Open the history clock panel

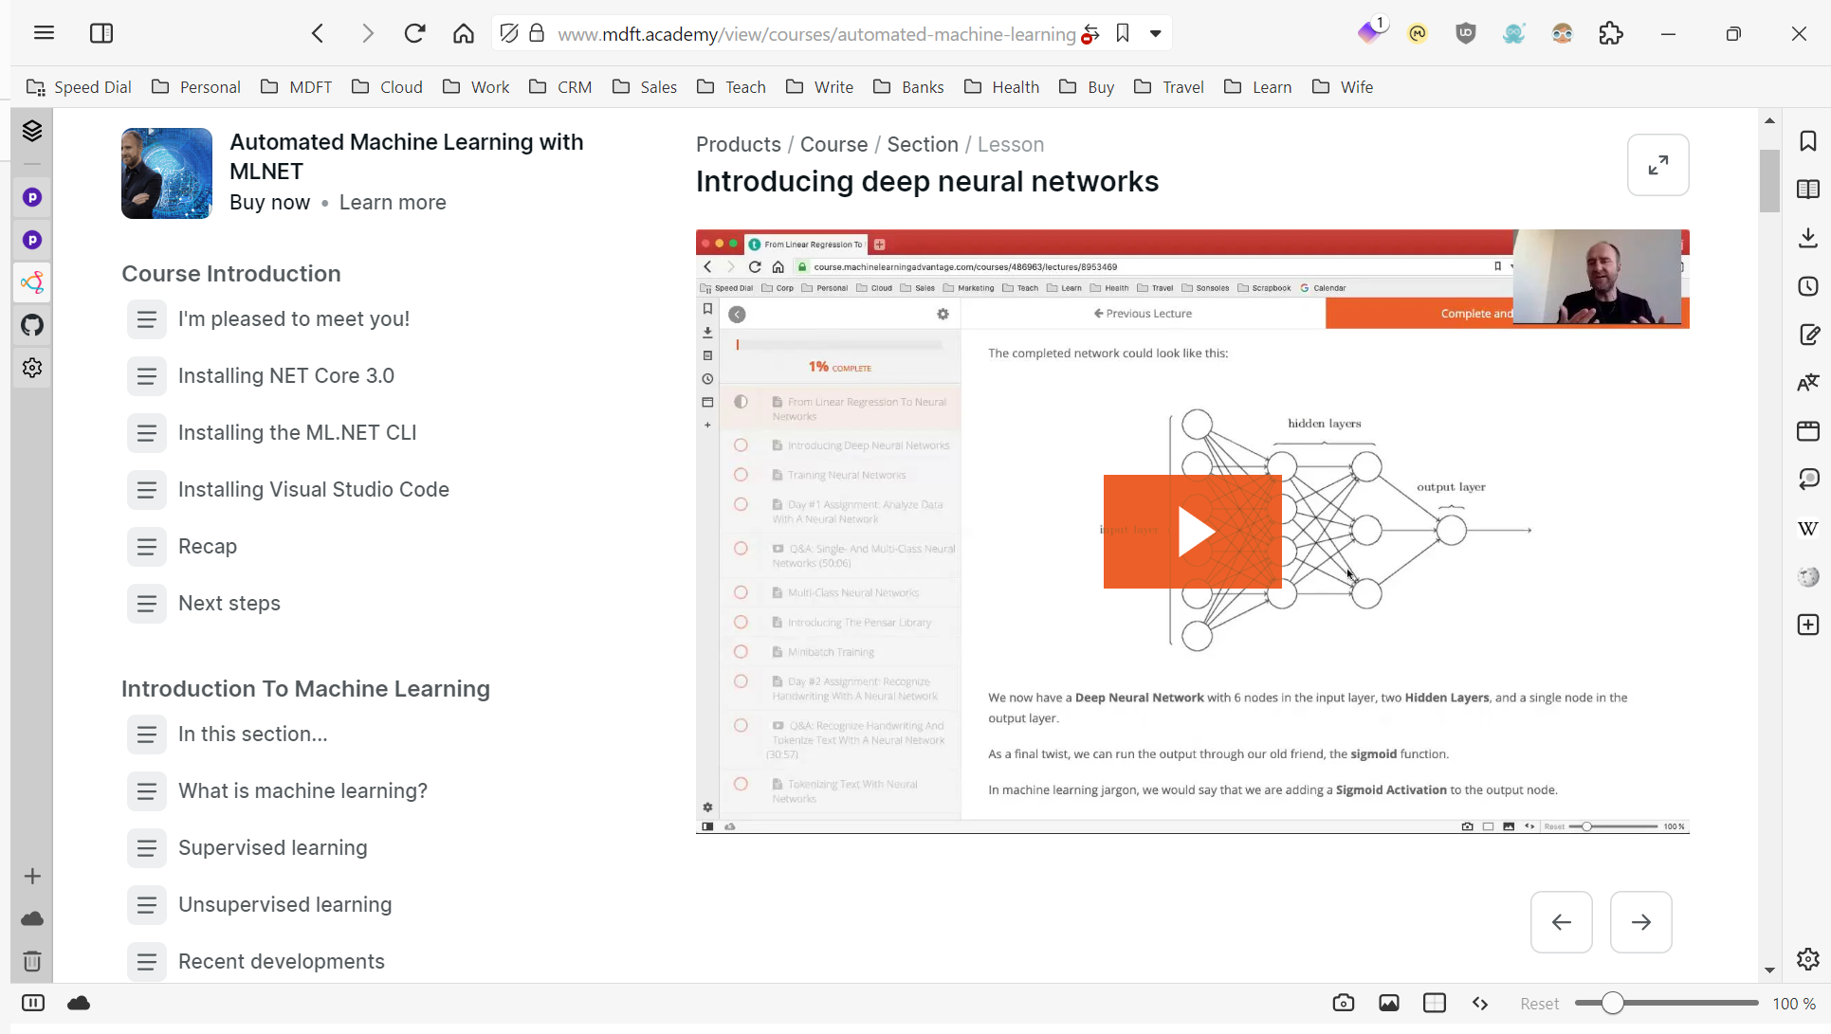click(1807, 286)
